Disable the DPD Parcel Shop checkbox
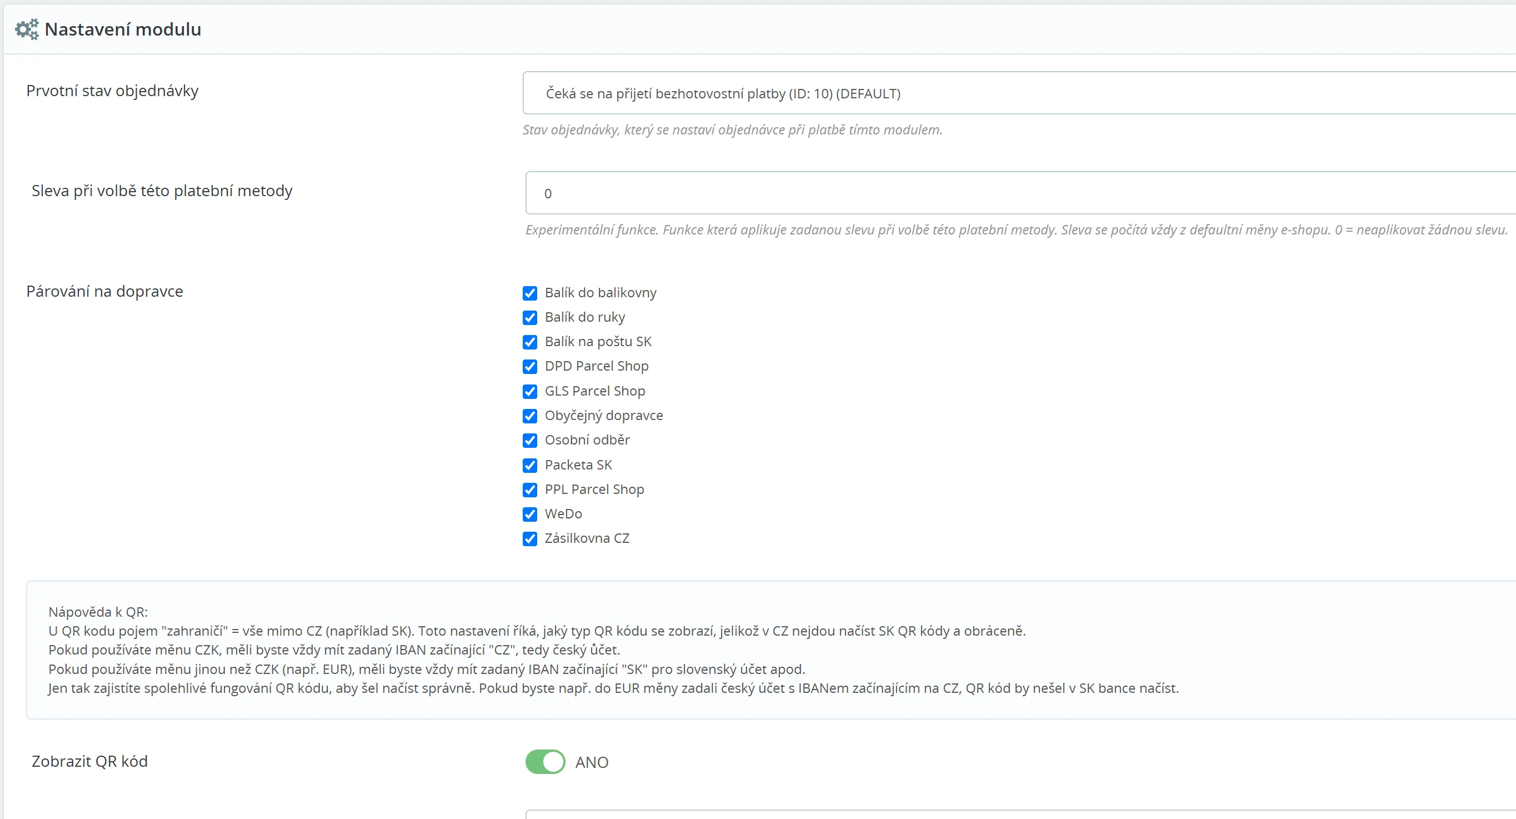 tap(529, 367)
